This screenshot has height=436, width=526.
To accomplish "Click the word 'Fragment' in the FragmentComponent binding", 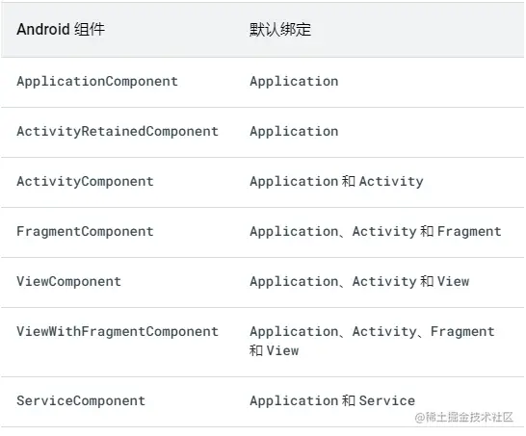I will click(x=469, y=232).
